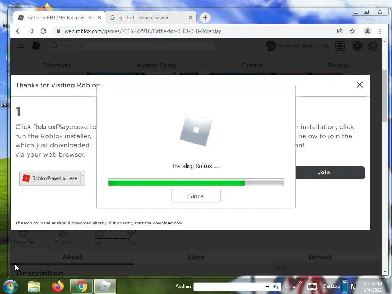Expand the Desktop toolbar chevron

tap(344, 283)
